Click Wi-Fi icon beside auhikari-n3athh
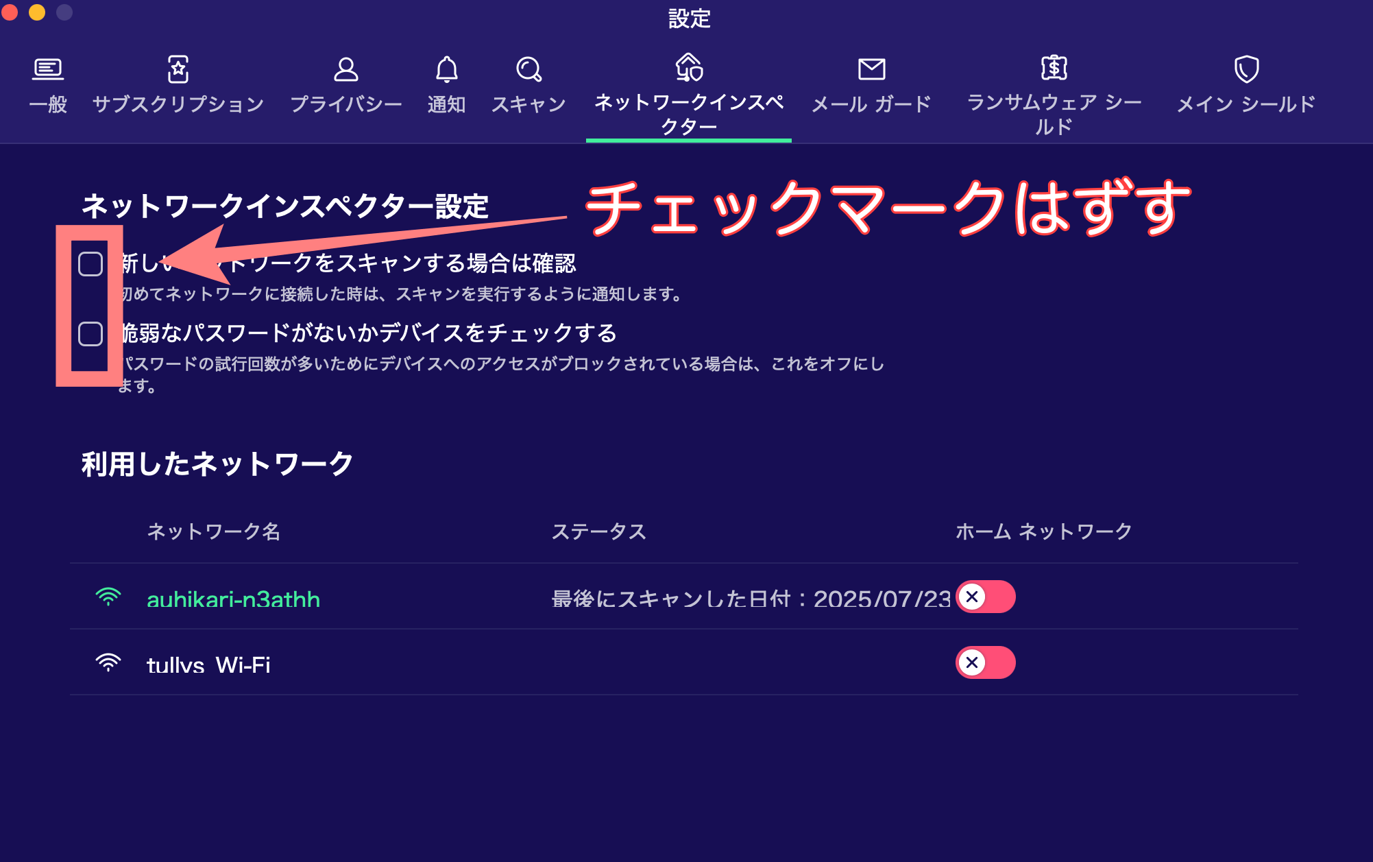 tap(108, 597)
